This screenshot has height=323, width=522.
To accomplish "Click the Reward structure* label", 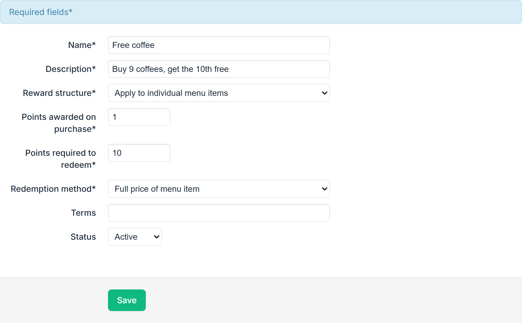I will [x=59, y=93].
